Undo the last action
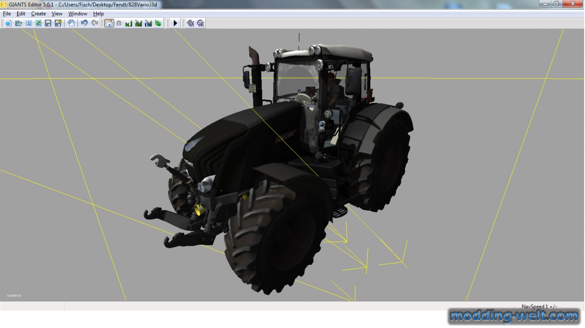Screen dimensions: 585x328 (84, 23)
